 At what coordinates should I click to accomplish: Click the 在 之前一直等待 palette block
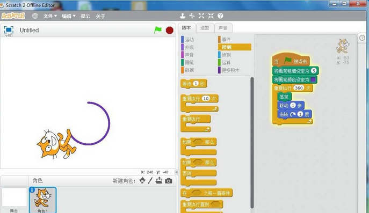point(206,193)
